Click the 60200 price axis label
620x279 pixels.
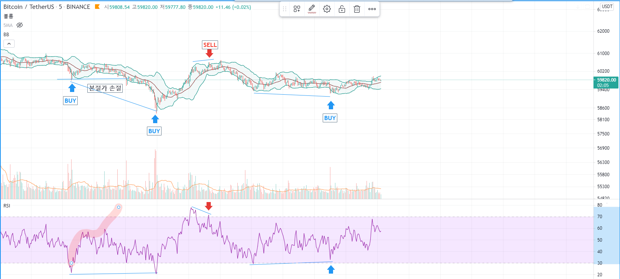pos(603,71)
